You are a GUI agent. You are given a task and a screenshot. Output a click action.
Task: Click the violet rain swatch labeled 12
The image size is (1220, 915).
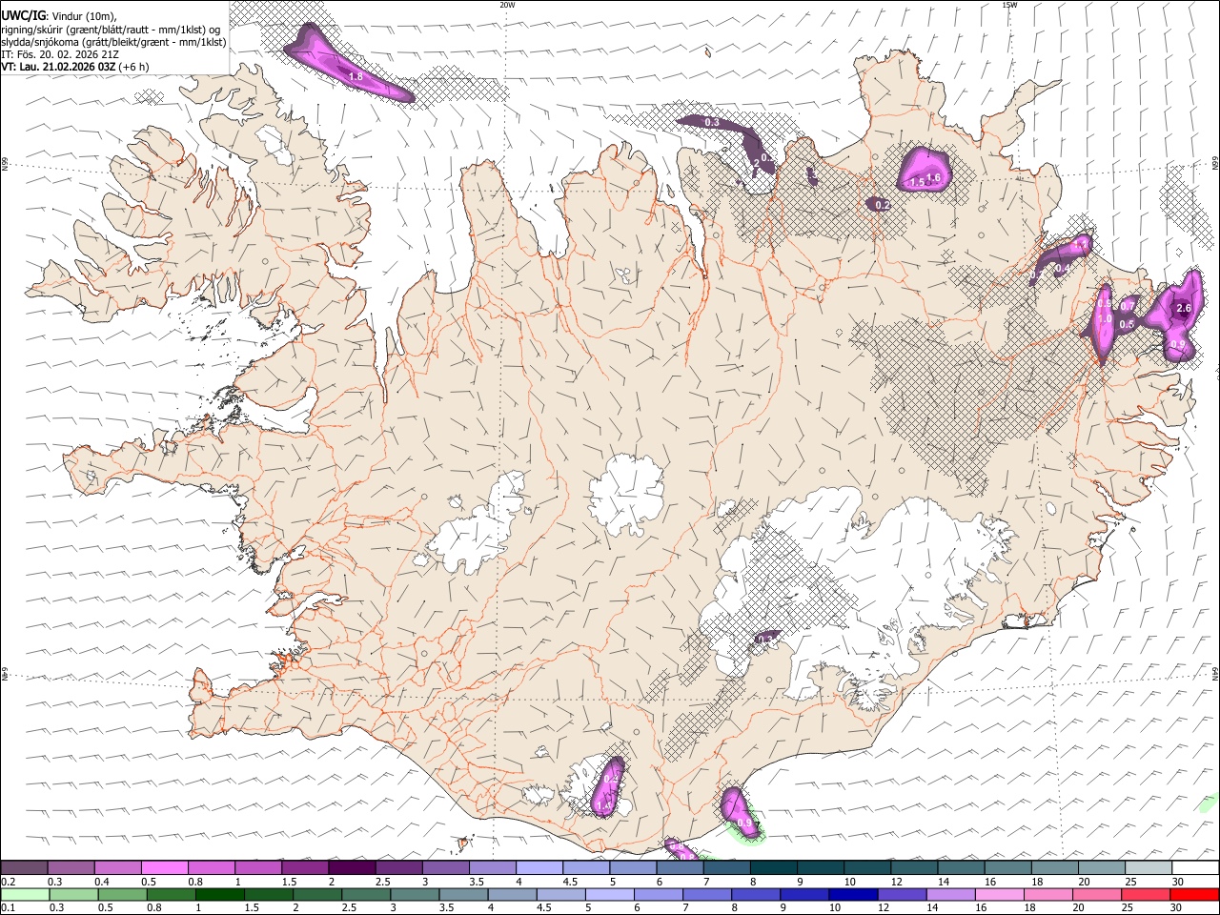point(902,894)
